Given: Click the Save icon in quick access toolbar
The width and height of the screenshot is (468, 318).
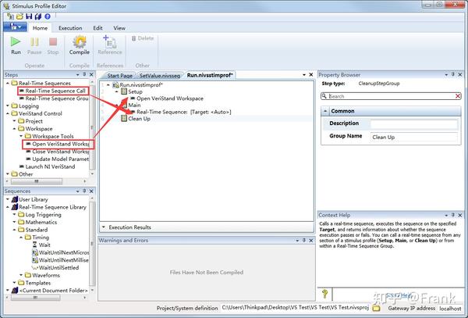Looking at the screenshot, I should click(29, 16).
